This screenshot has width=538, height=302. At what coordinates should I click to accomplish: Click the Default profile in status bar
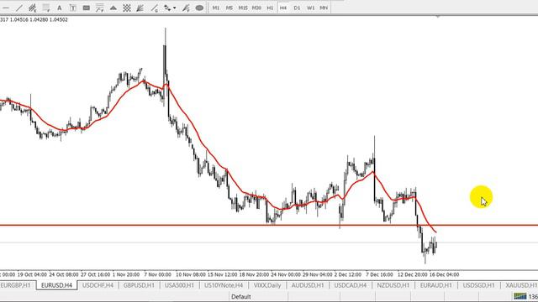241,296
